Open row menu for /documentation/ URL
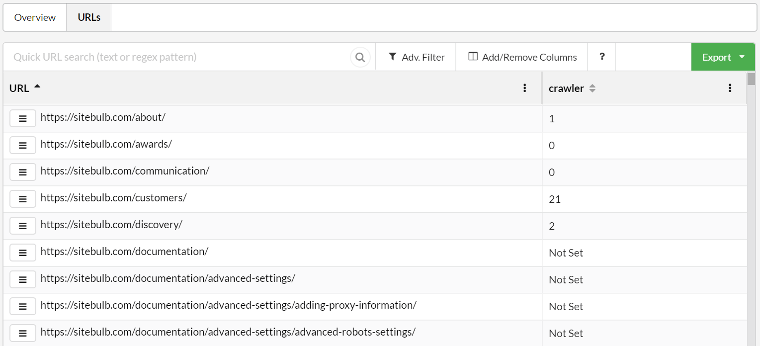 (x=23, y=253)
